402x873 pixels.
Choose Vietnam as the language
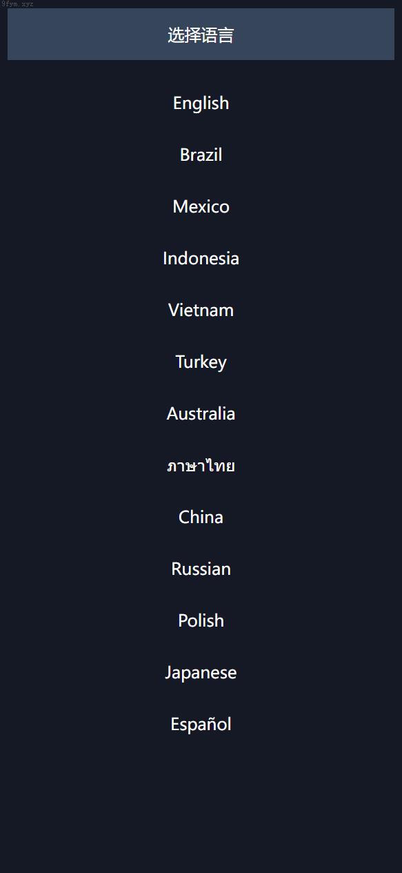click(x=201, y=311)
